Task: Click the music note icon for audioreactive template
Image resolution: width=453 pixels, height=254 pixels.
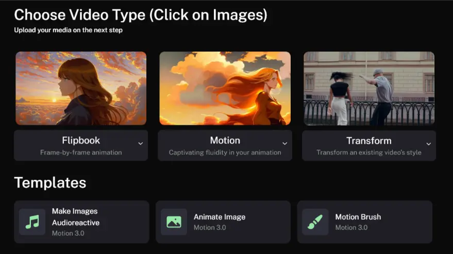Action: pyautogui.click(x=32, y=222)
